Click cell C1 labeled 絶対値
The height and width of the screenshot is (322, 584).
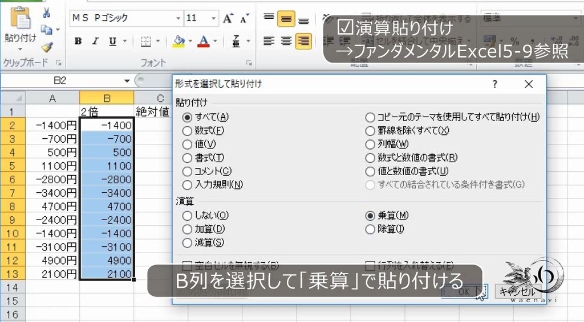pos(153,112)
